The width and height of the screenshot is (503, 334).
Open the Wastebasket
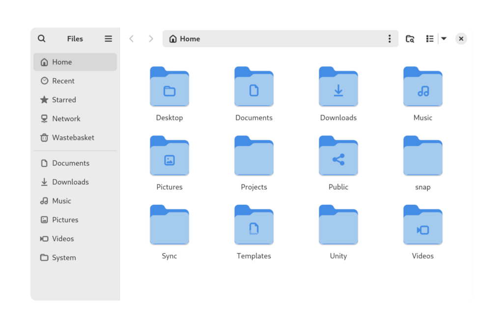pos(72,138)
